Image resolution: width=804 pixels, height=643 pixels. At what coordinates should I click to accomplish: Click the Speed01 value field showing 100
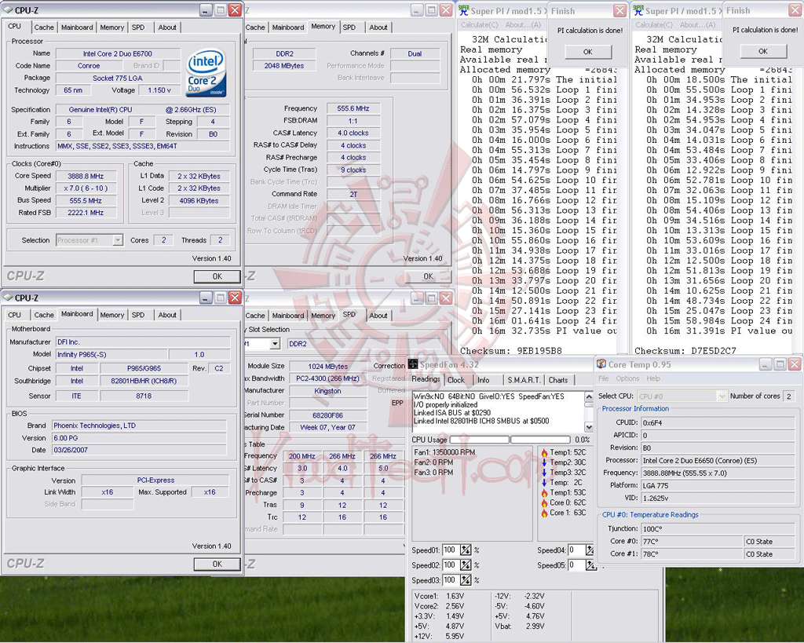point(450,550)
